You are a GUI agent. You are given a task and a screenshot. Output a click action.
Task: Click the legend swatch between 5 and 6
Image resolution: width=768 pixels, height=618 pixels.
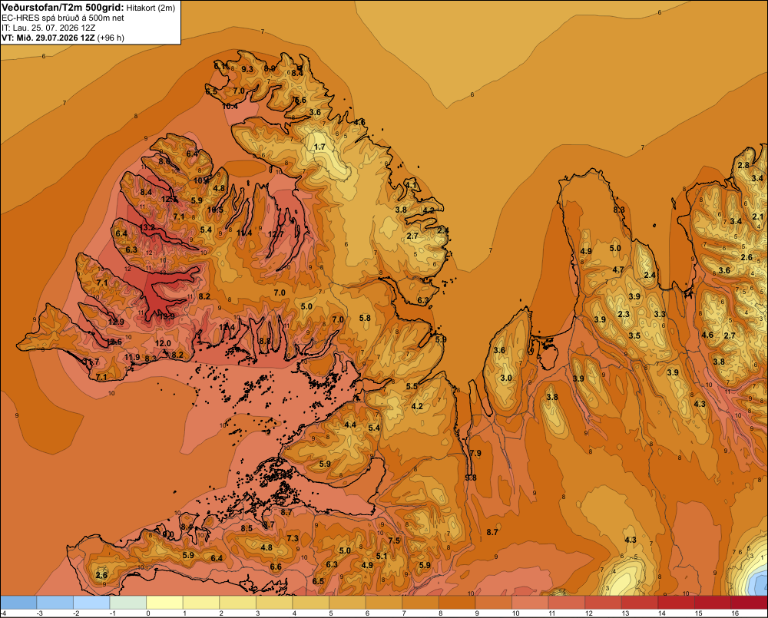[x=347, y=603]
